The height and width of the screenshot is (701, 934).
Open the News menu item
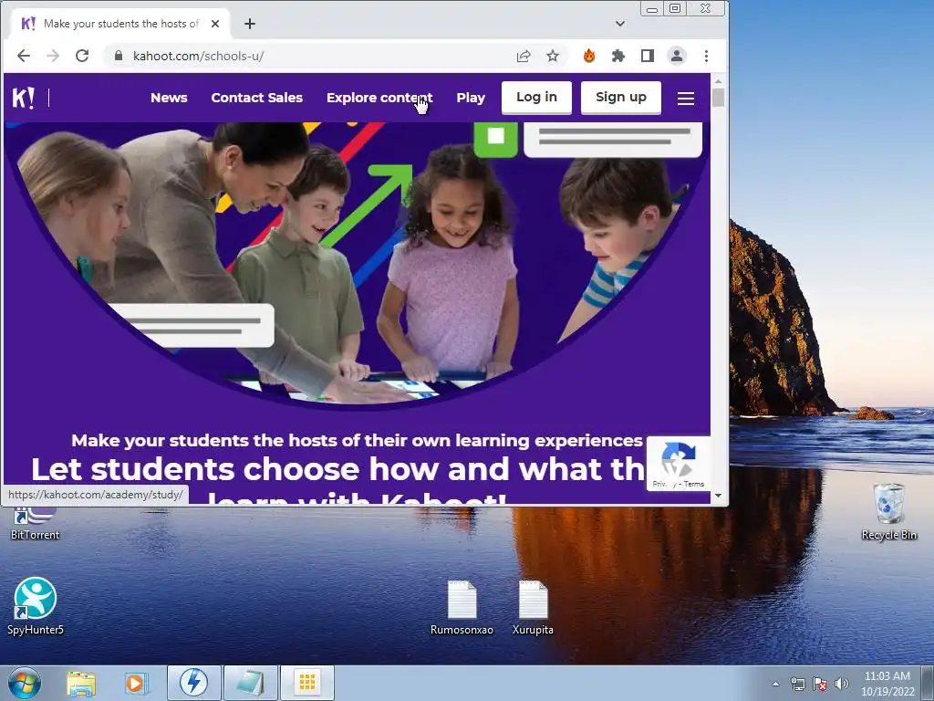coord(169,97)
